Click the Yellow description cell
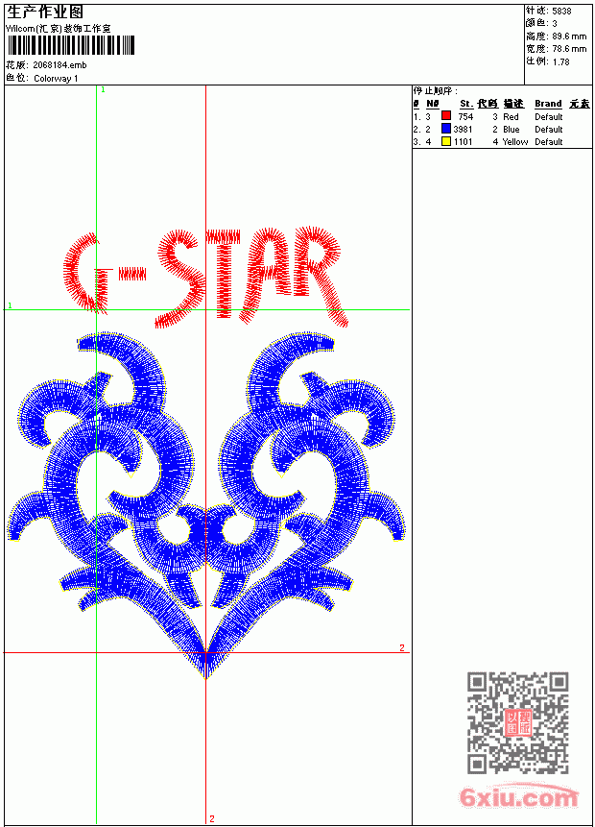This screenshot has height=827, width=595. [x=515, y=142]
